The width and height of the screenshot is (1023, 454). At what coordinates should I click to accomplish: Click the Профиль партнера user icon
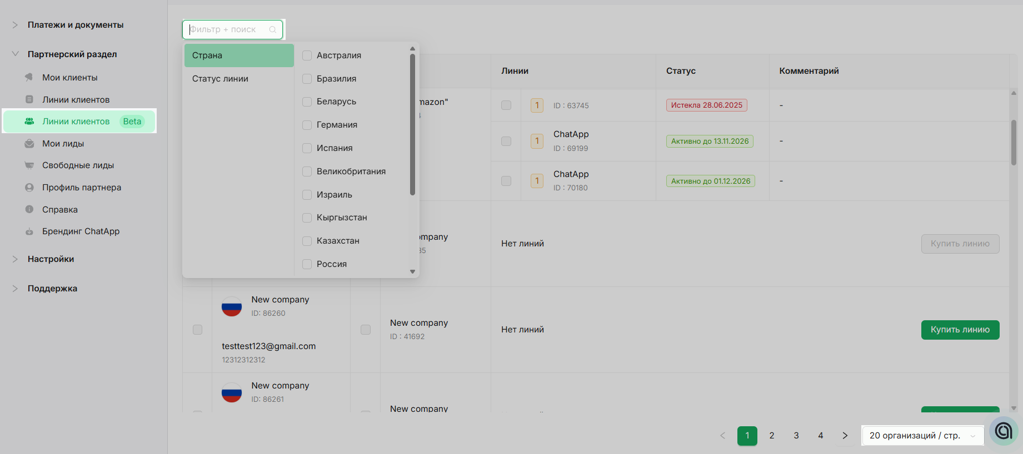click(x=29, y=188)
